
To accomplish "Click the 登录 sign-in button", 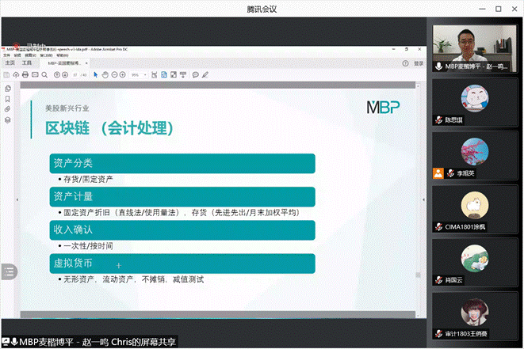I will click(418, 63).
